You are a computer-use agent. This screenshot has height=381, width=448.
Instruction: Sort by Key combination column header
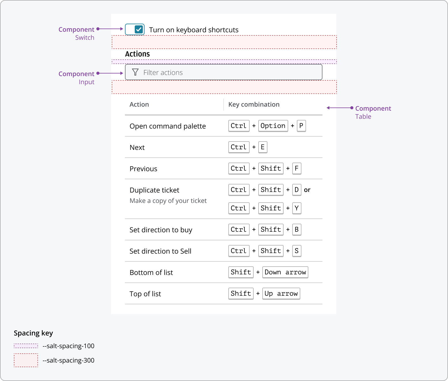254,104
